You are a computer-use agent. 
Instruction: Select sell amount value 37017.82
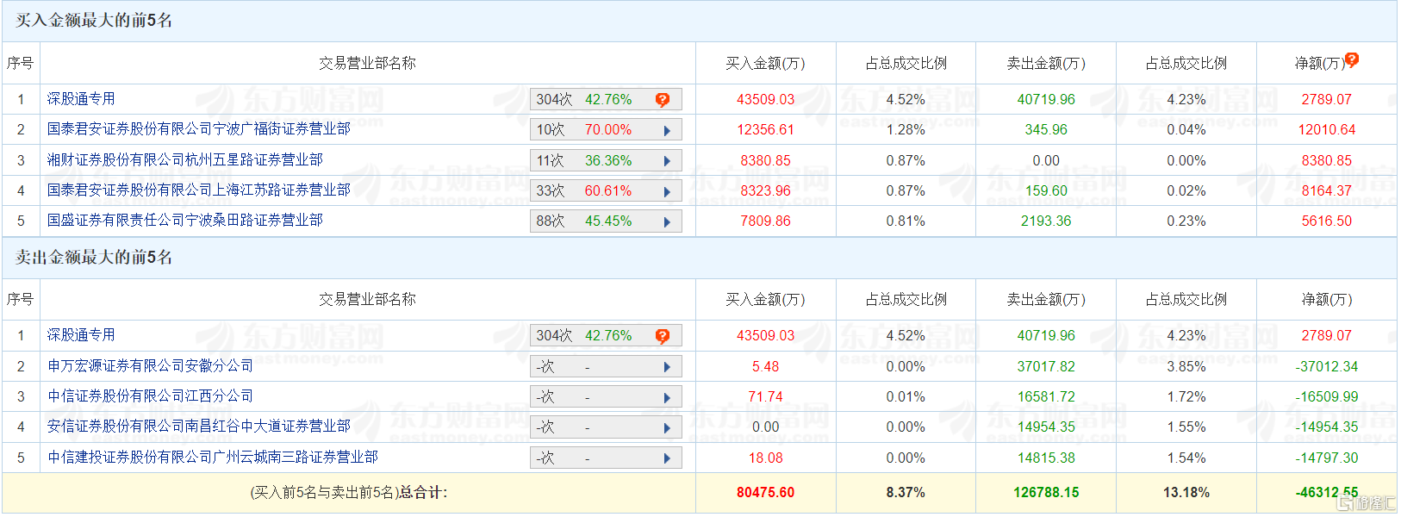[1046, 366]
